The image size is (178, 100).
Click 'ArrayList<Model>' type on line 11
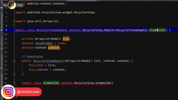tap(48, 39)
